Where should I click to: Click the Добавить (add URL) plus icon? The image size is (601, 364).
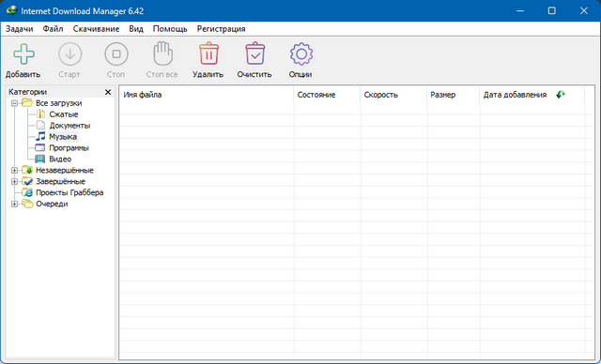click(x=23, y=54)
